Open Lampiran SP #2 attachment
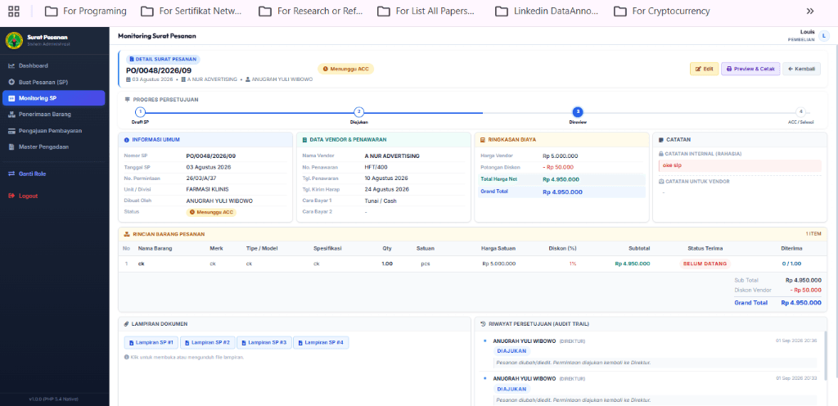The height and width of the screenshot is (406, 838). 207,342
